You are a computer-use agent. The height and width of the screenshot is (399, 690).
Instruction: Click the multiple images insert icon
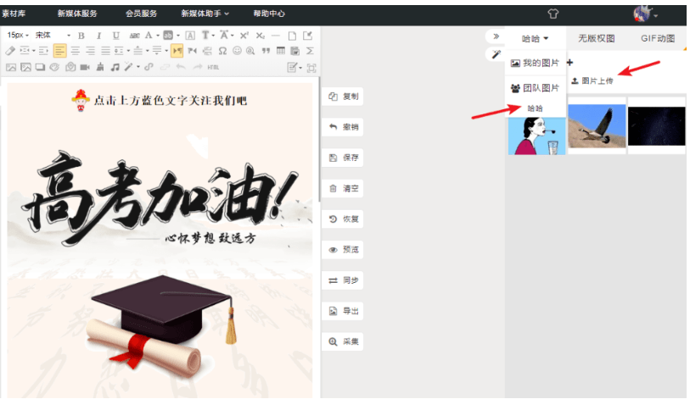26,67
